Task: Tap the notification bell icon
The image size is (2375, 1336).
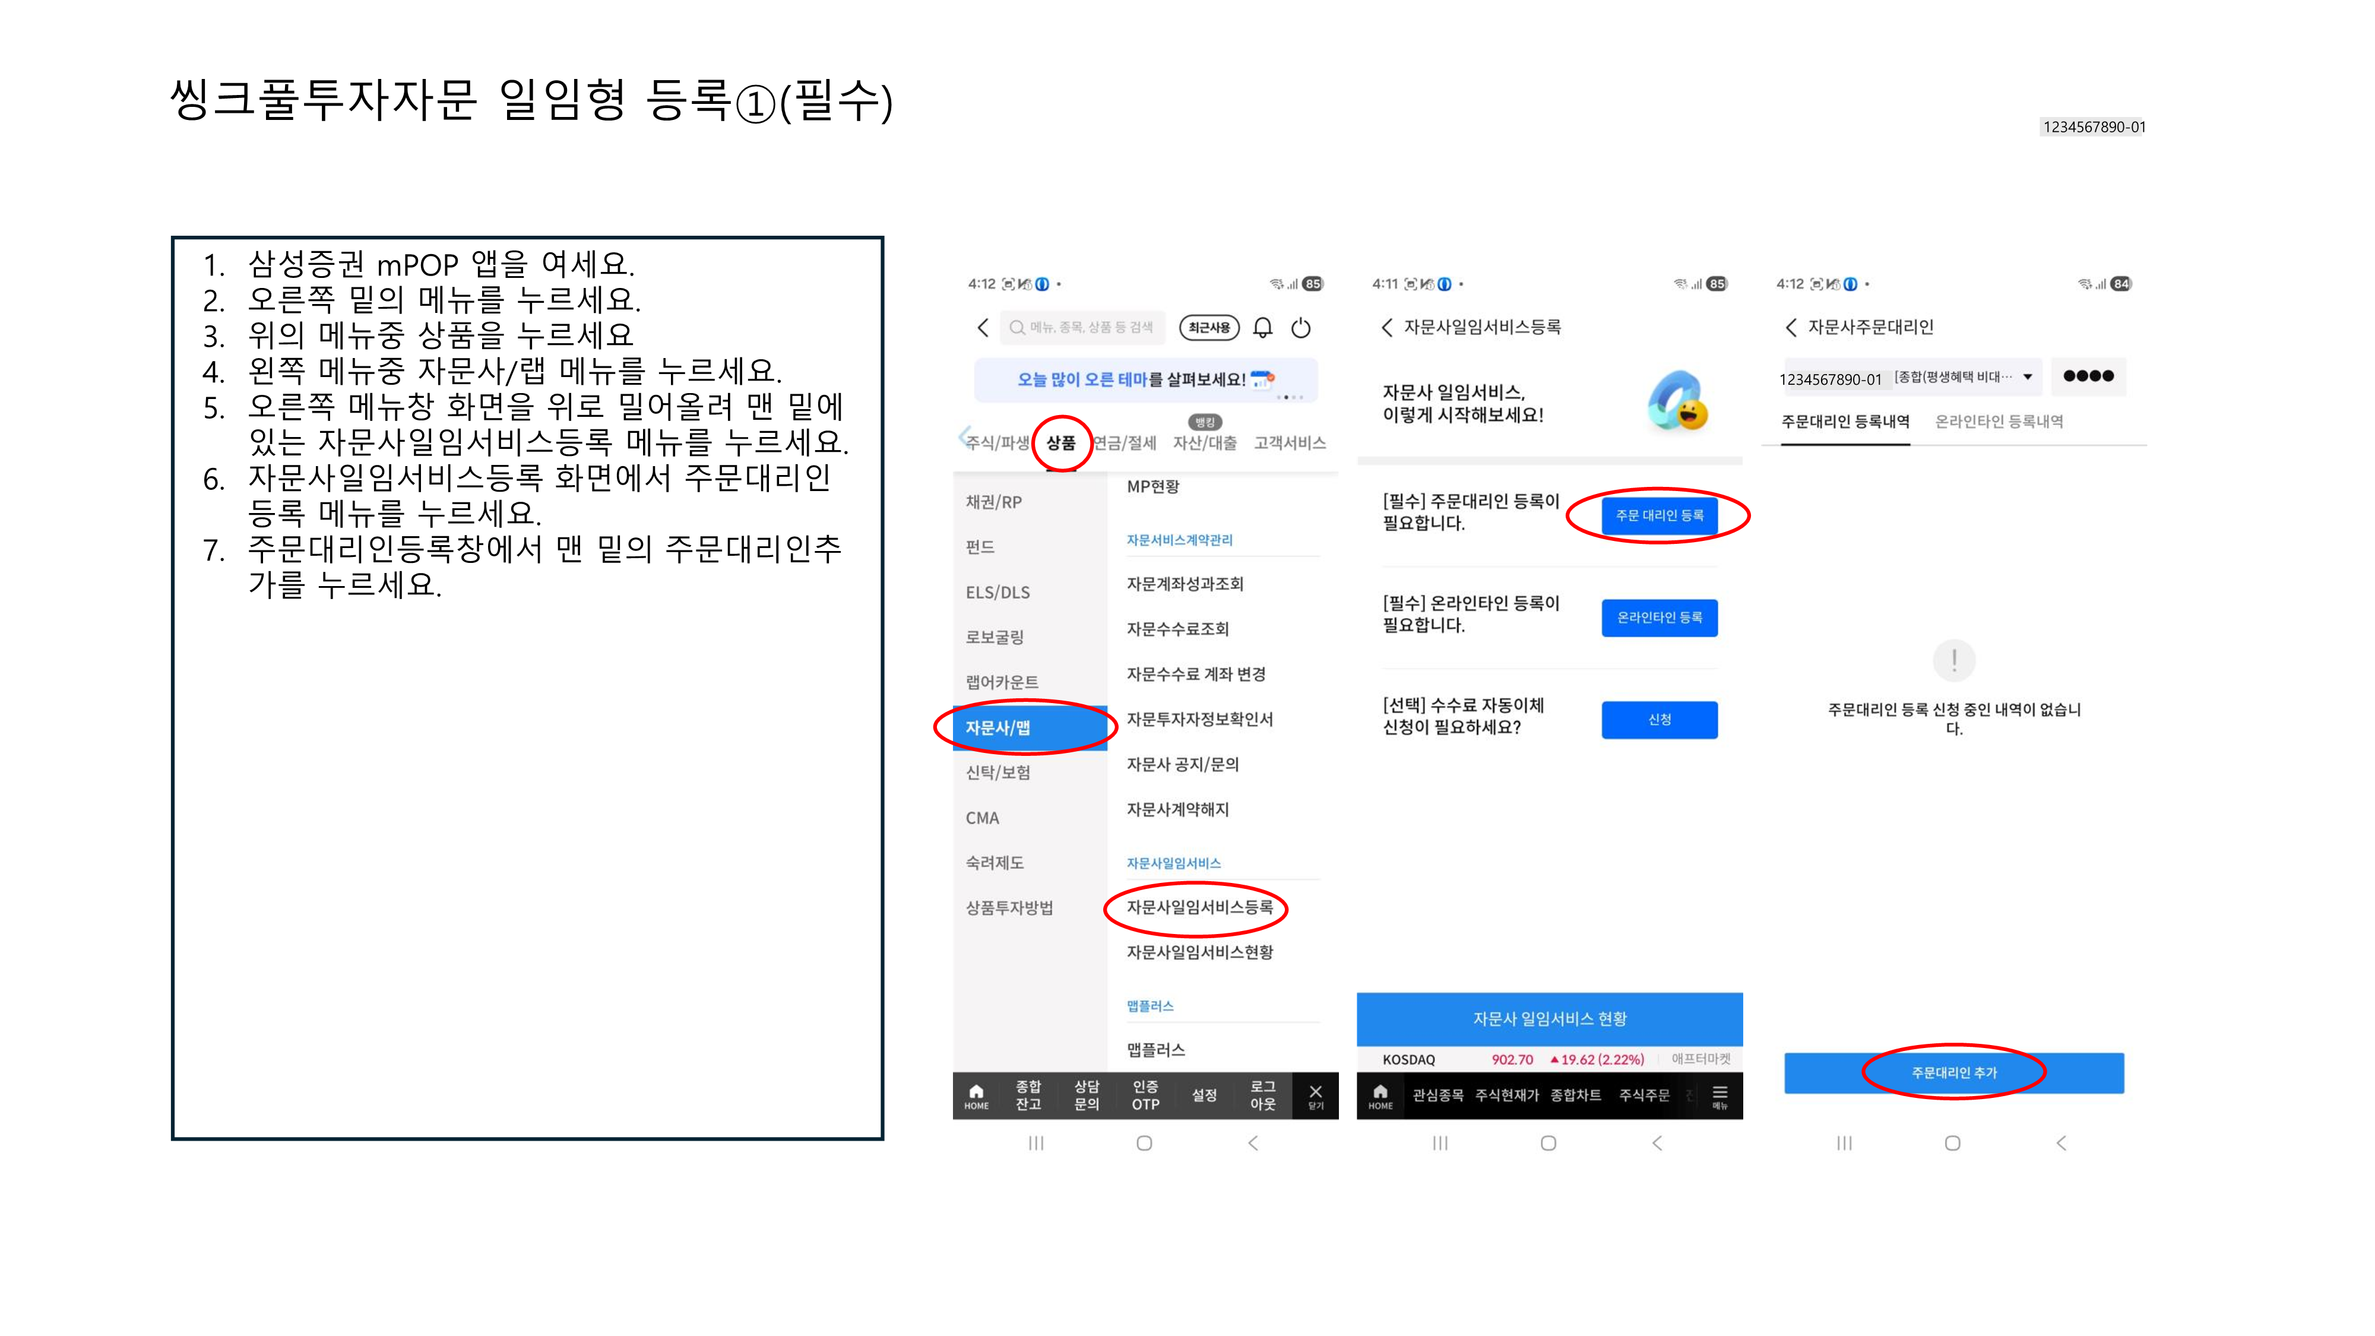Action: pos(1262,327)
